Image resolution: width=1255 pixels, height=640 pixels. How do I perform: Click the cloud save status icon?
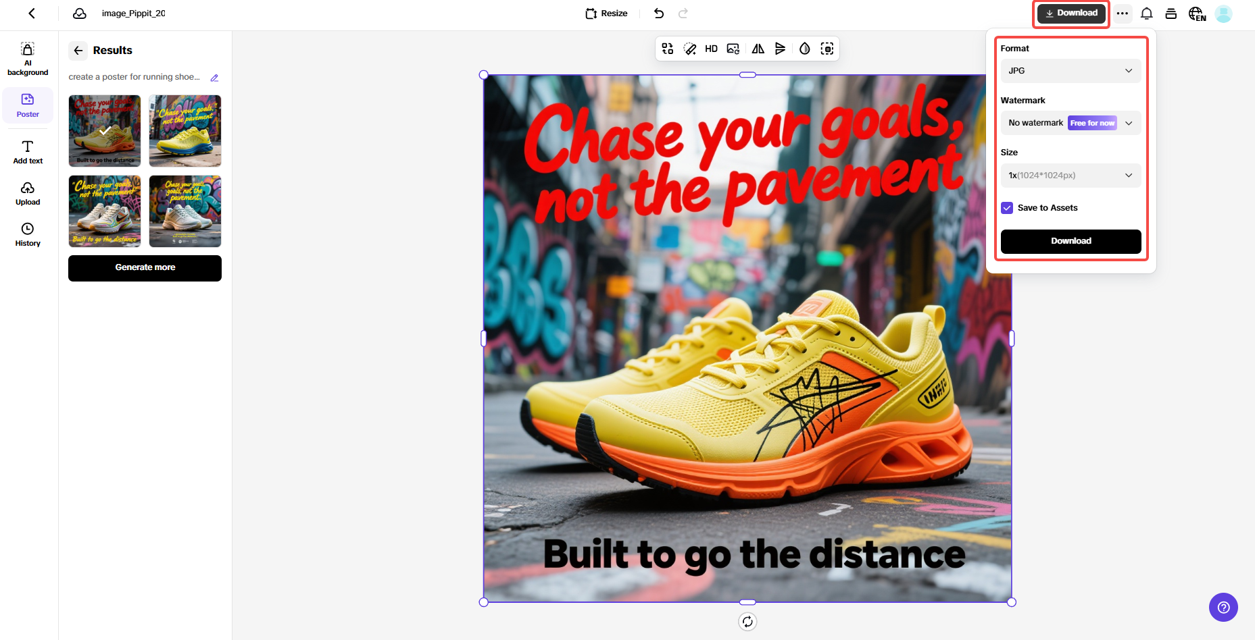coord(80,14)
